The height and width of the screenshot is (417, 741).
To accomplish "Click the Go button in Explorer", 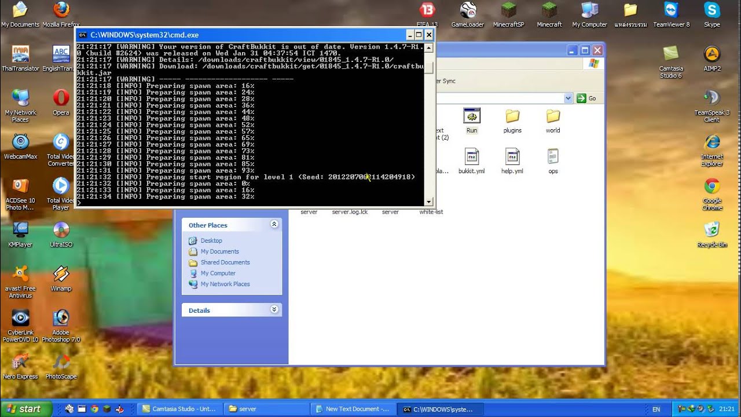I will click(x=586, y=98).
